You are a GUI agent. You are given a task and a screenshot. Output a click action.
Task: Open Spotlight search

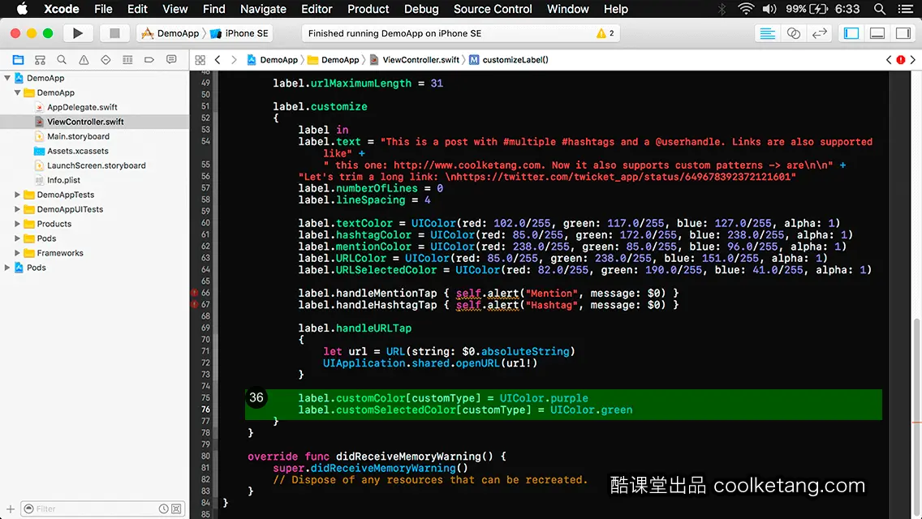click(880, 9)
